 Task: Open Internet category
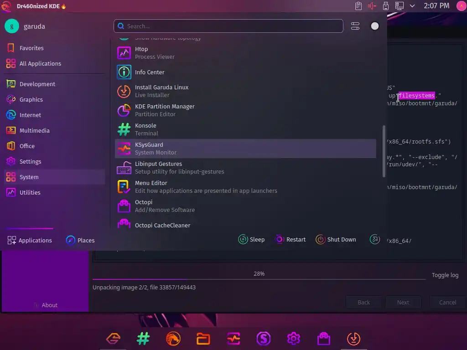coord(55,115)
